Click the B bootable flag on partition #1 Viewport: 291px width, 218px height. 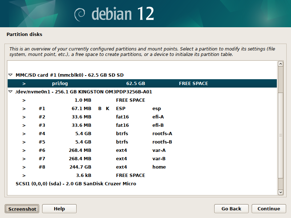point(100,108)
